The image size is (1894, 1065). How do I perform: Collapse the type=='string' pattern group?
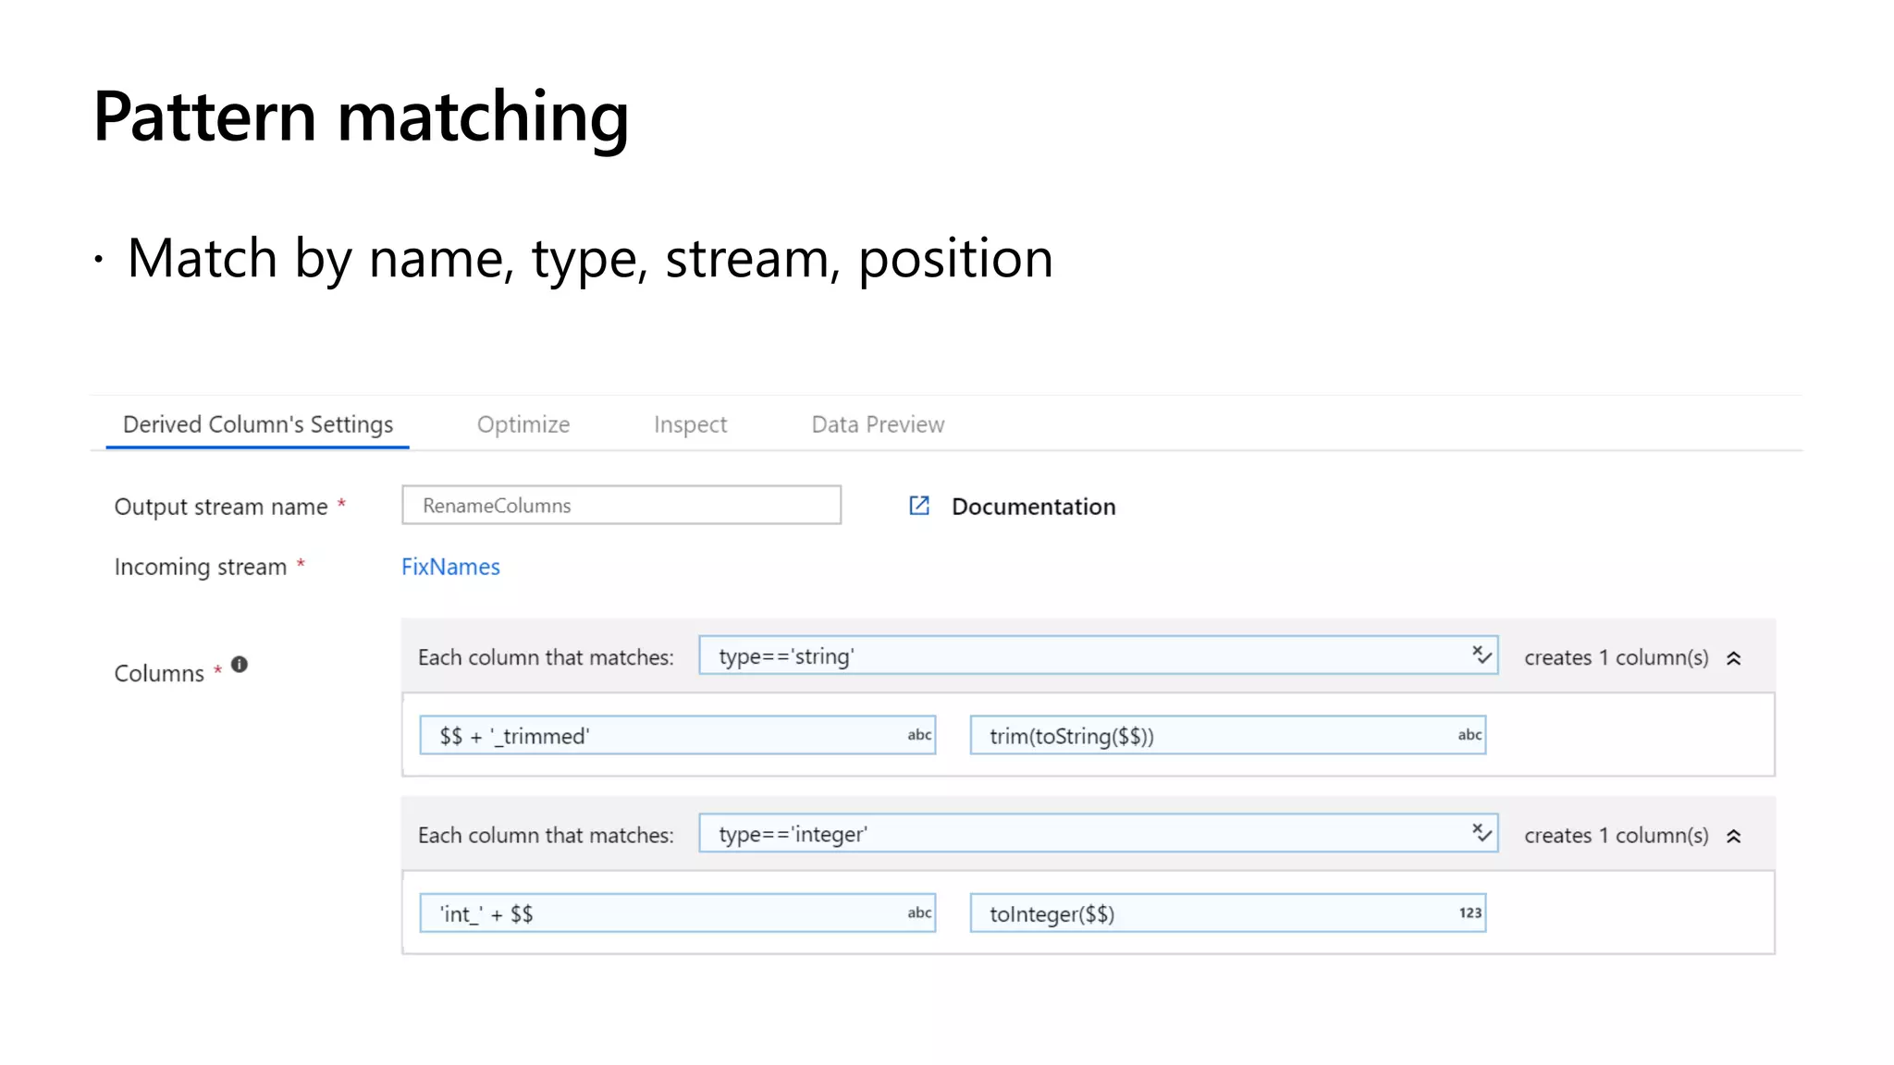(x=1734, y=658)
